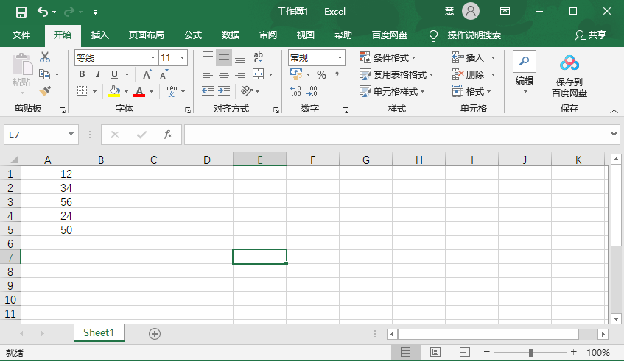Enable Wrap Text for the cell

(259, 57)
